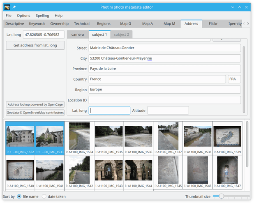The height and width of the screenshot is (203, 254).
Task: Select the camera location tab
Action: point(78,35)
